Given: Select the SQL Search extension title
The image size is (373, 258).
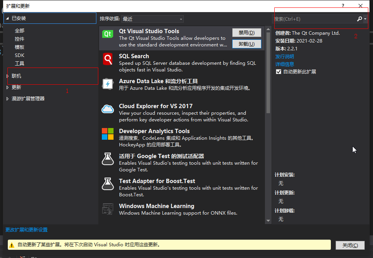Looking at the screenshot, I should (x=134, y=56).
